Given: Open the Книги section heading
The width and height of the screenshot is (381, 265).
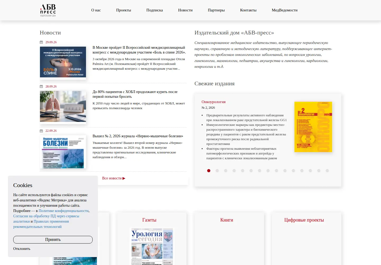Looking at the screenshot, I should pos(227,220).
